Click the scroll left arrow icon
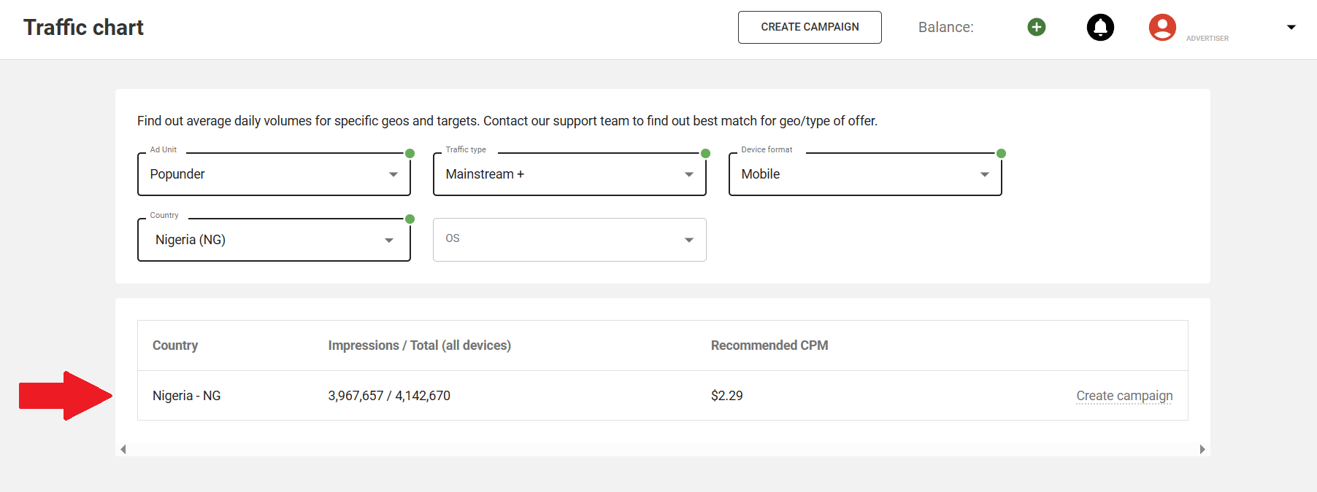The height and width of the screenshot is (492, 1317). 123,449
